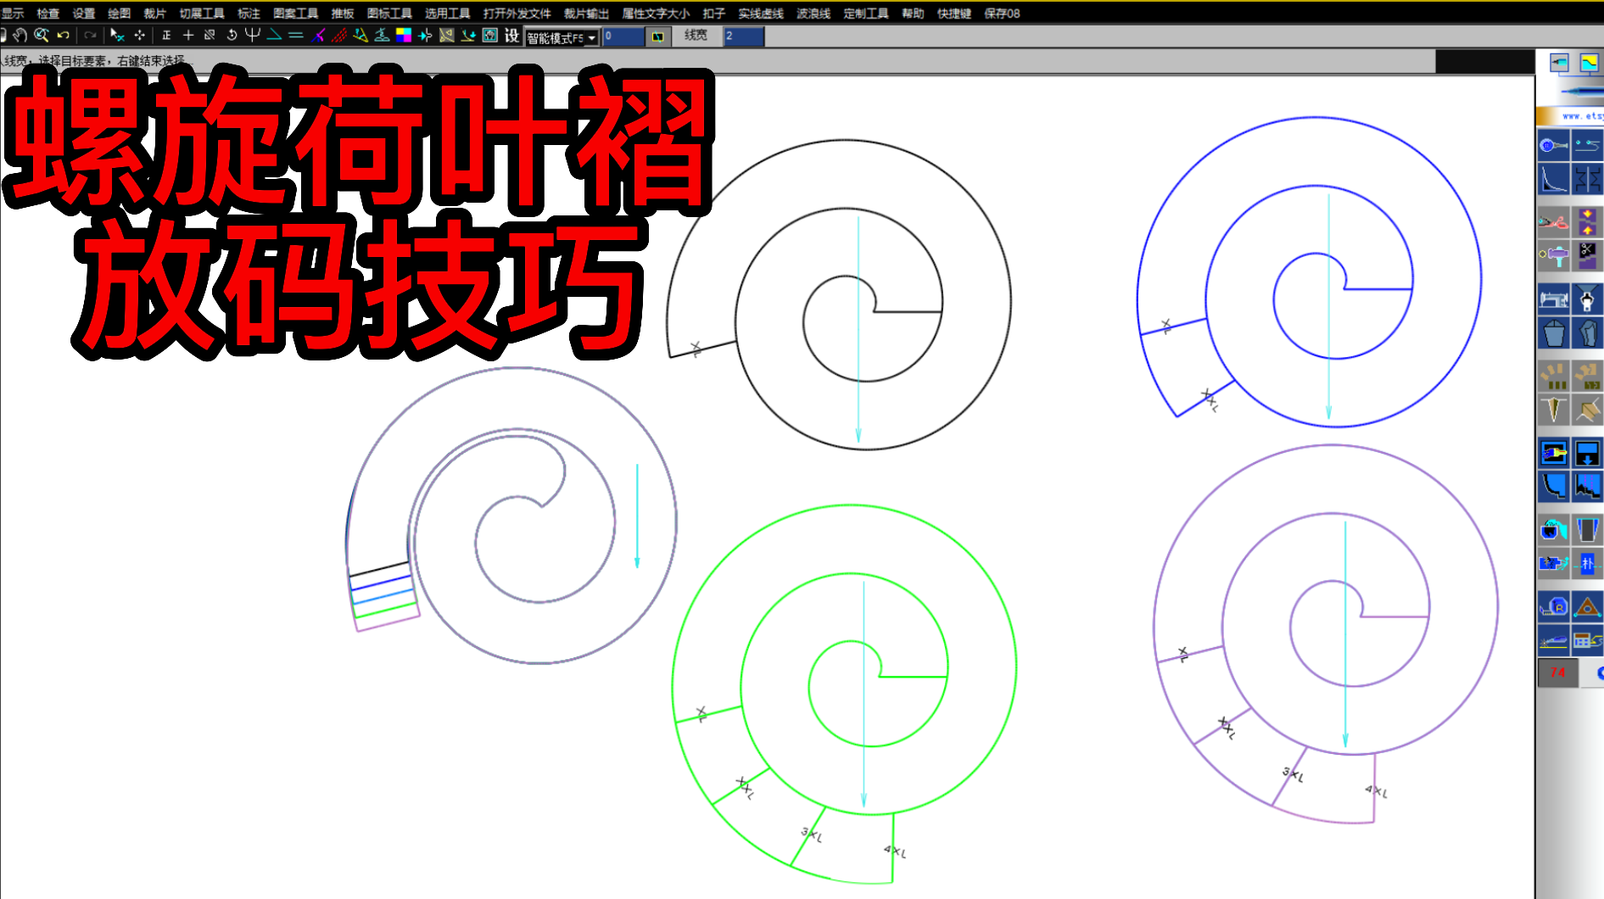Click 保存08 menu item
Screen dimensions: 1604x899
[x=1001, y=13]
